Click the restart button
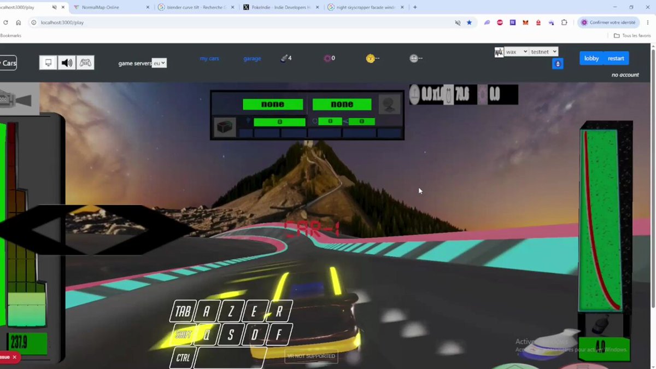 pyautogui.click(x=616, y=58)
